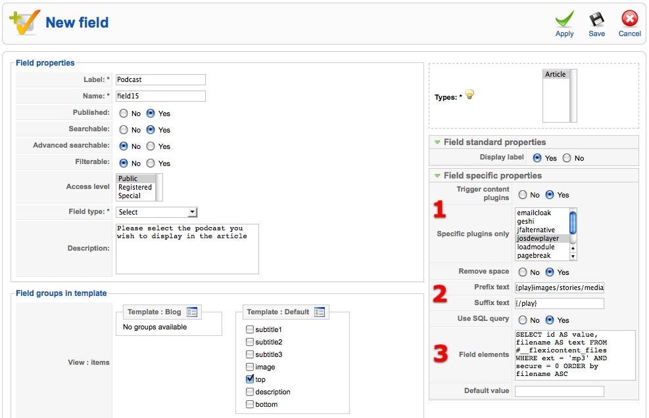The image size is (649, 418).
Task: Select Registered in Access level list
Action: [x=135, y=187]
